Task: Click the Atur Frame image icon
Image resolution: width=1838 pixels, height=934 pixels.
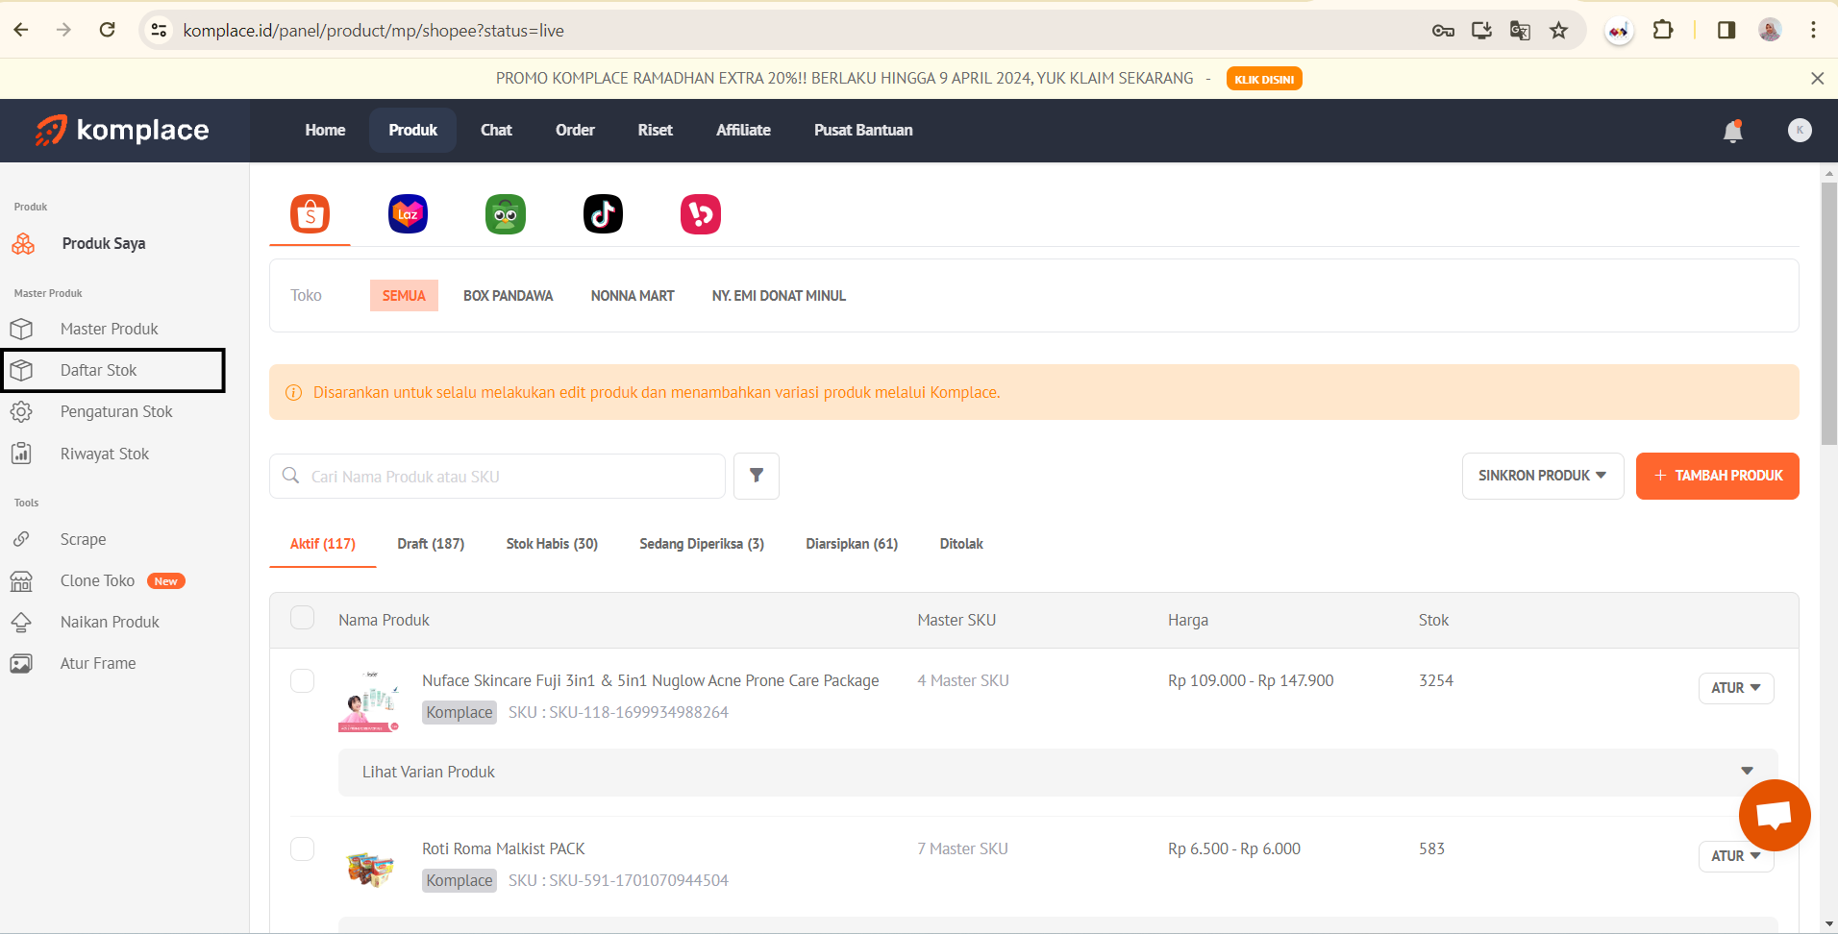Action: [21, 664]
